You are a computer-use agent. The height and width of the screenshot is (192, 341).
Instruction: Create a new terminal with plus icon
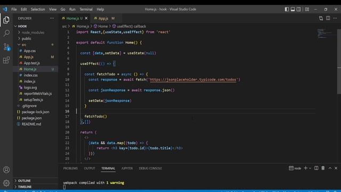pos(305,168)
